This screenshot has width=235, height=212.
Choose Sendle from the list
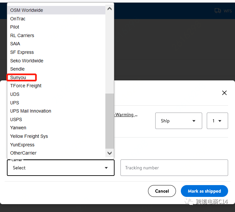click(x=56, y=69)
